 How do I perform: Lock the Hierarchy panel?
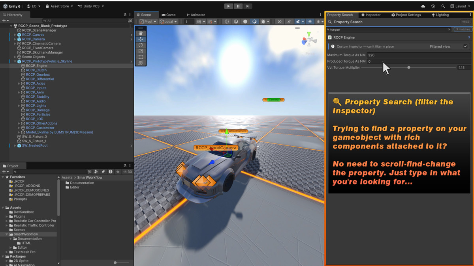pos(125,15)
